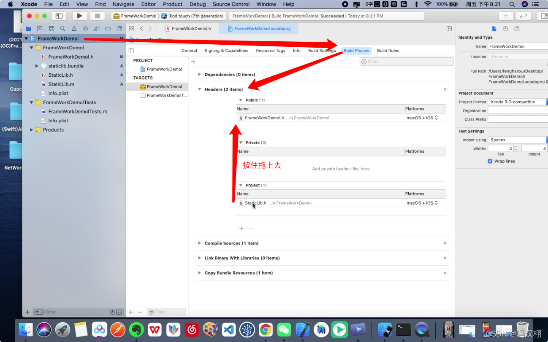Open the issue navigator warning icon
This screenshot has height=342, width=548.
[74, 29]
